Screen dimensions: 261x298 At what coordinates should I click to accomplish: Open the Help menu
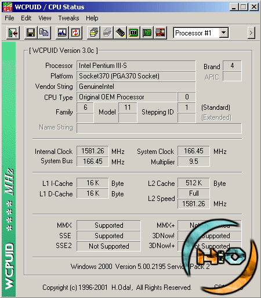92,18
